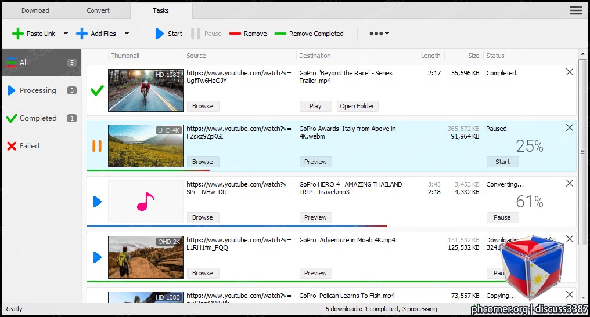Click Remove Completed in toolbar

pyautogui.click(x=309, y=34)
